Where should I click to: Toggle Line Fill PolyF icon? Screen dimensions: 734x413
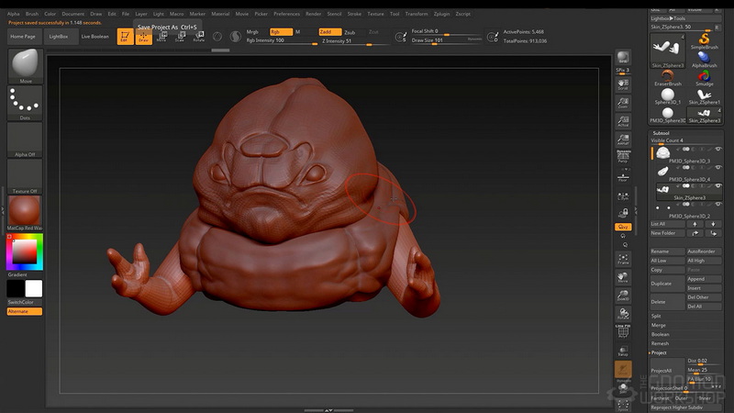(623, 331)
